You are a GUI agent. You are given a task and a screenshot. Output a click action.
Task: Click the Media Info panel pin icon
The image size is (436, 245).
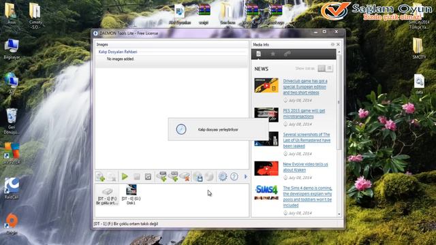pos(332,44)
